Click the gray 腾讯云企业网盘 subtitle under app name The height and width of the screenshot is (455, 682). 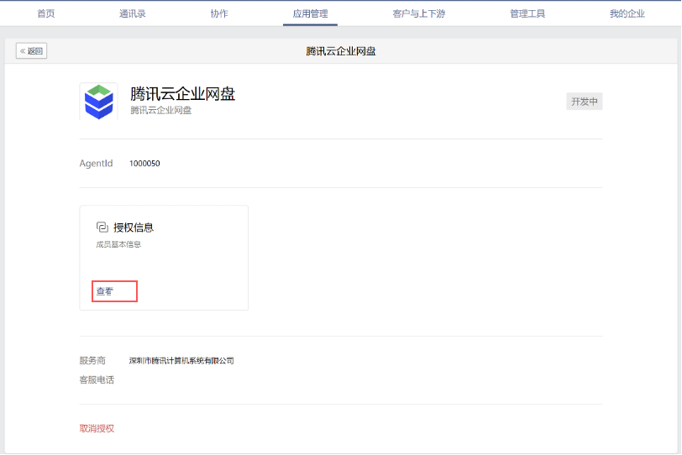[161, 110]
